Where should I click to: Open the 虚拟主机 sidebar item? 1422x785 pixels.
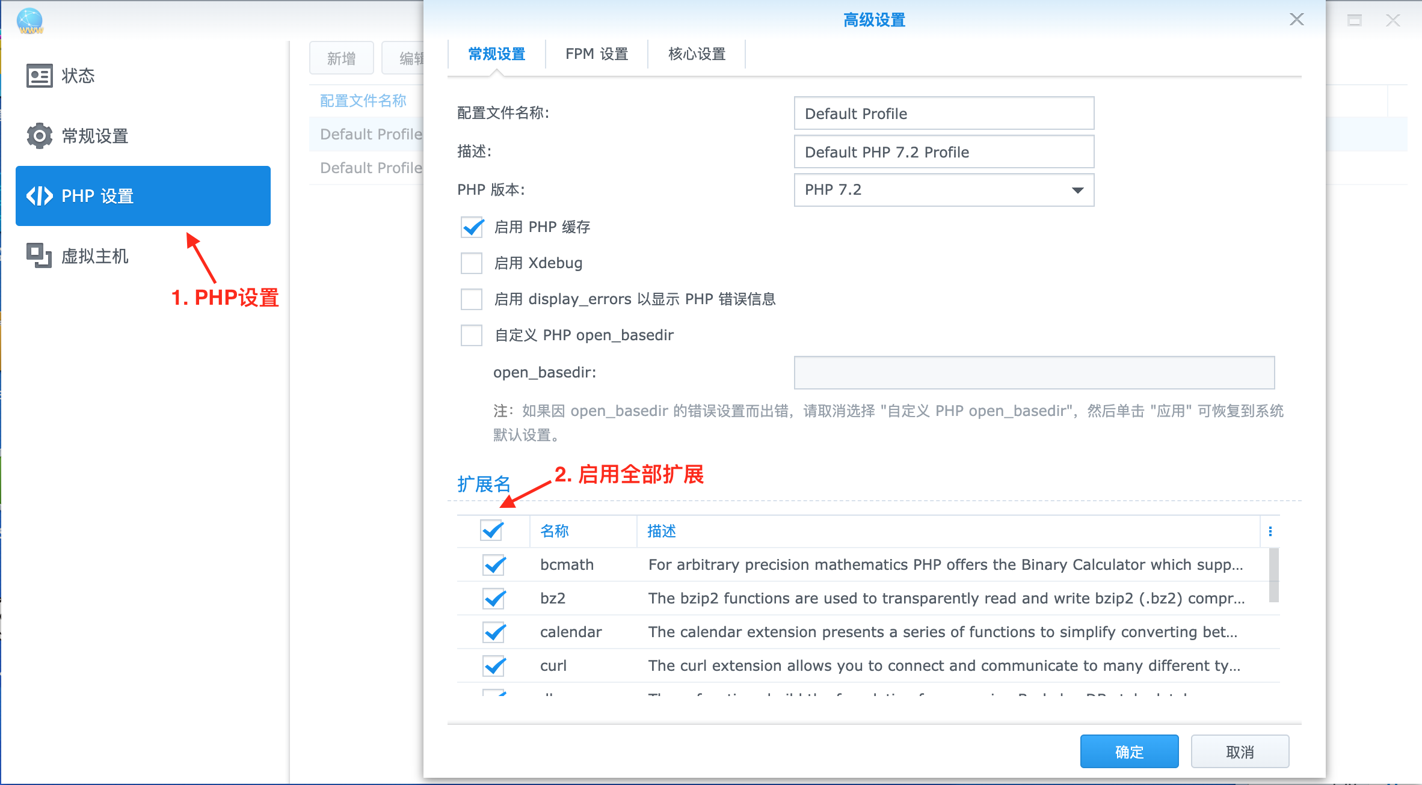click(x=143, y=256)
